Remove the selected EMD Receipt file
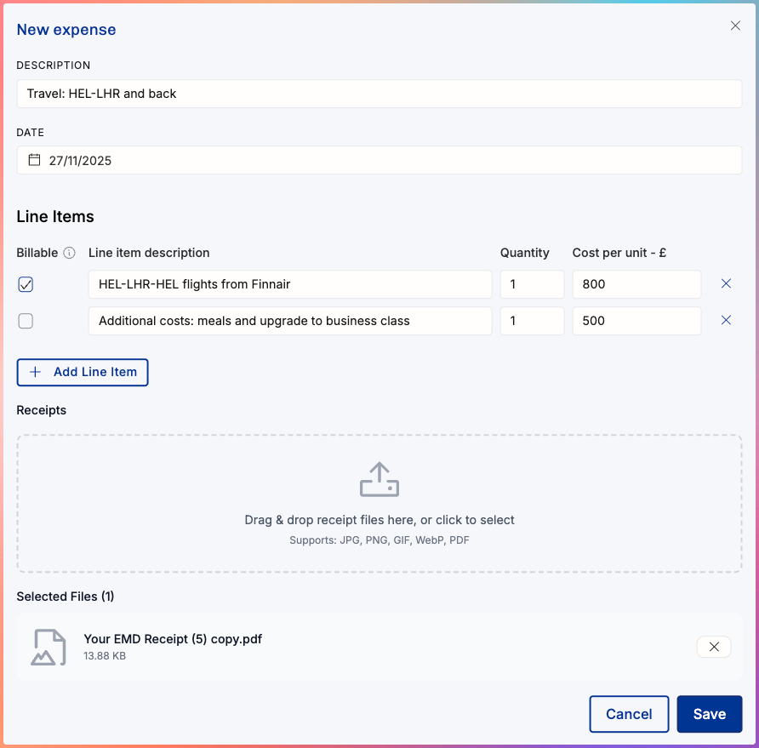759x748 pixels. point(714,647)
